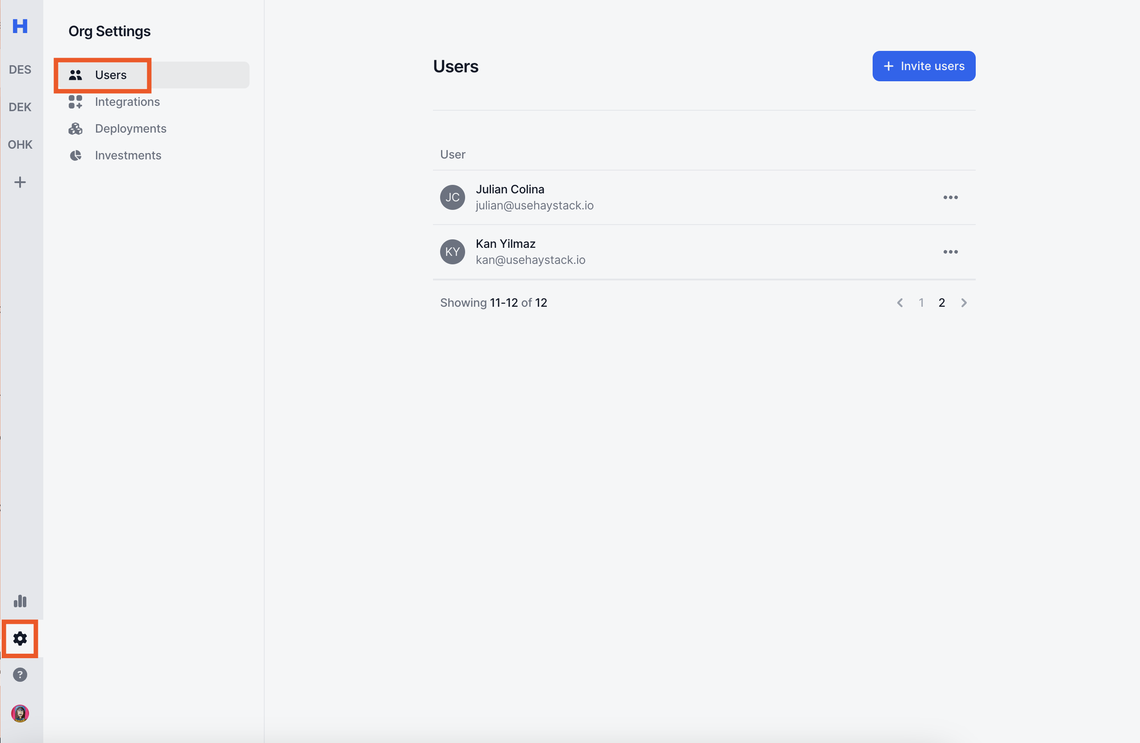Click the Invite users button
Screen dimensions: 1140x743
point(924,66)
